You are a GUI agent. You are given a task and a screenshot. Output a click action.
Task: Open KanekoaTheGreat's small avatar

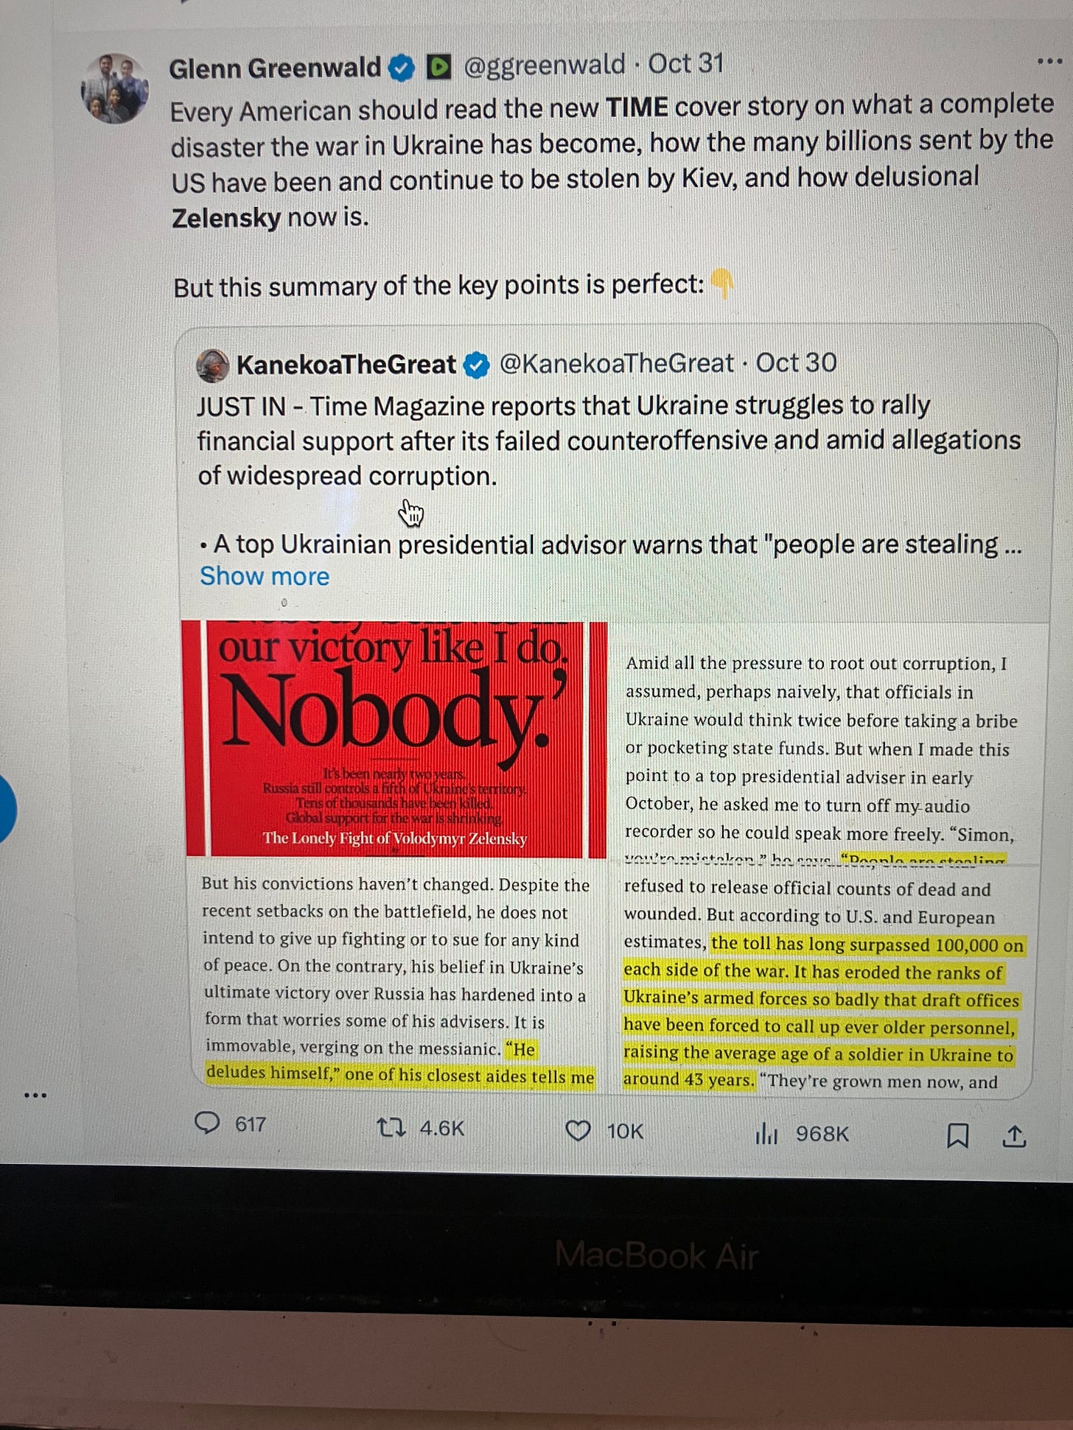[x=213, y=365]
